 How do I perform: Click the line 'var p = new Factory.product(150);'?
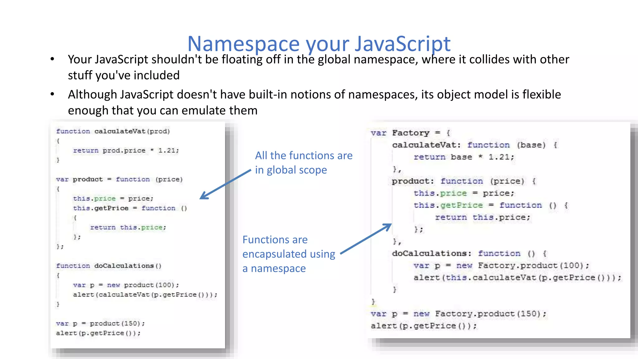click(x=459, y=314)
